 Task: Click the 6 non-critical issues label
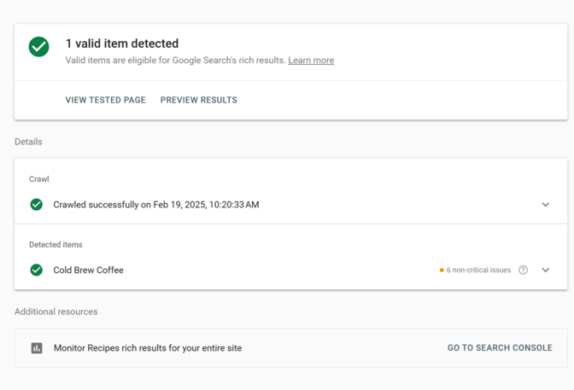click(478, 271)
